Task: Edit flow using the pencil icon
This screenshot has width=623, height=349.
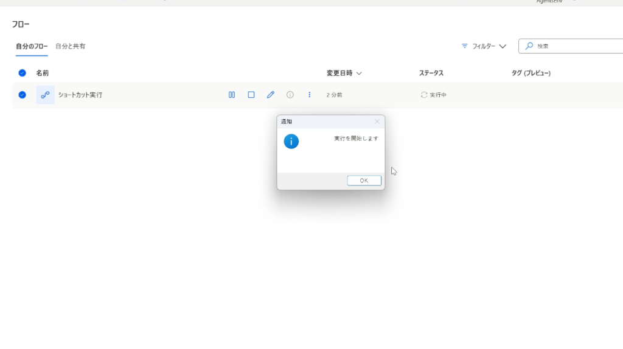Action: (271, 95)
